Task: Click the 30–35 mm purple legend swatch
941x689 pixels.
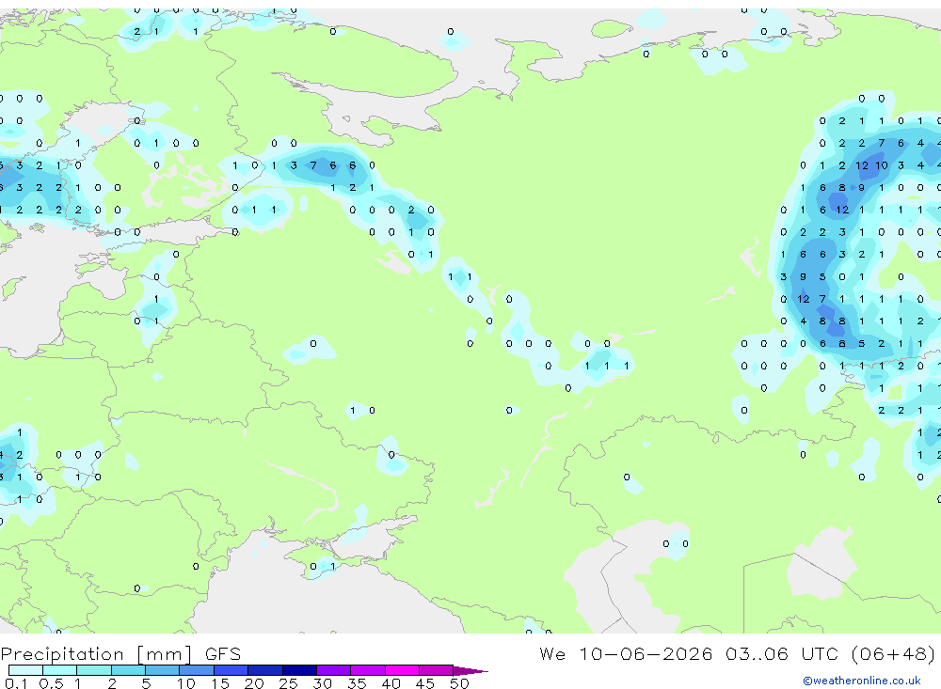Action: tap(333, 670)
